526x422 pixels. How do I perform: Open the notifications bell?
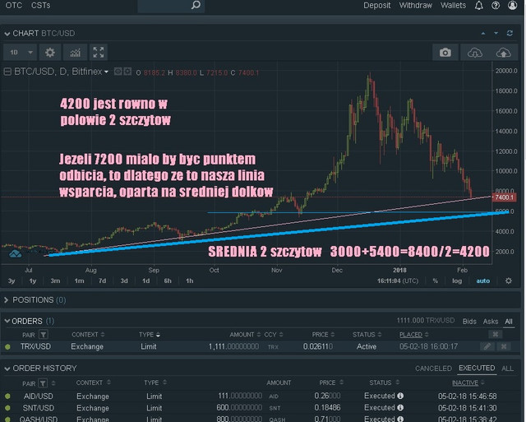[478, 6]
